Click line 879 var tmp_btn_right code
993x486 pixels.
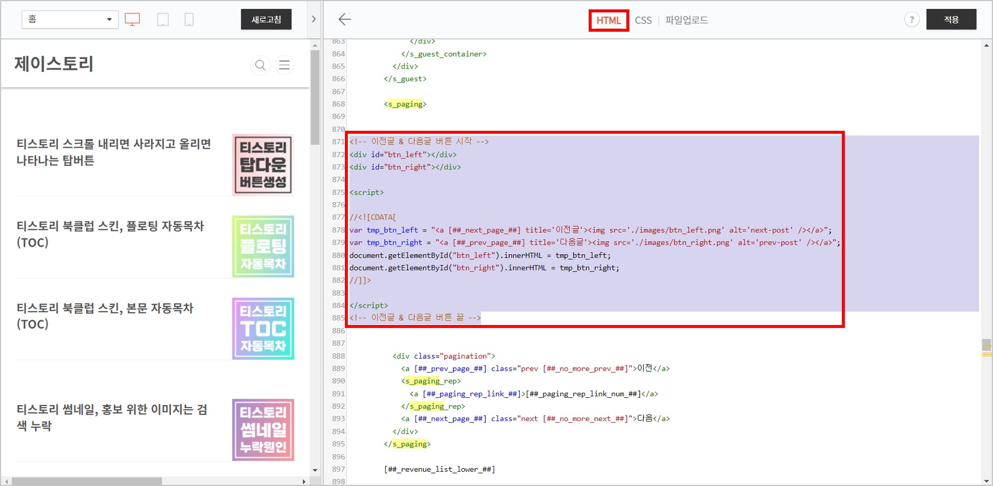click(x=595, y=242)
